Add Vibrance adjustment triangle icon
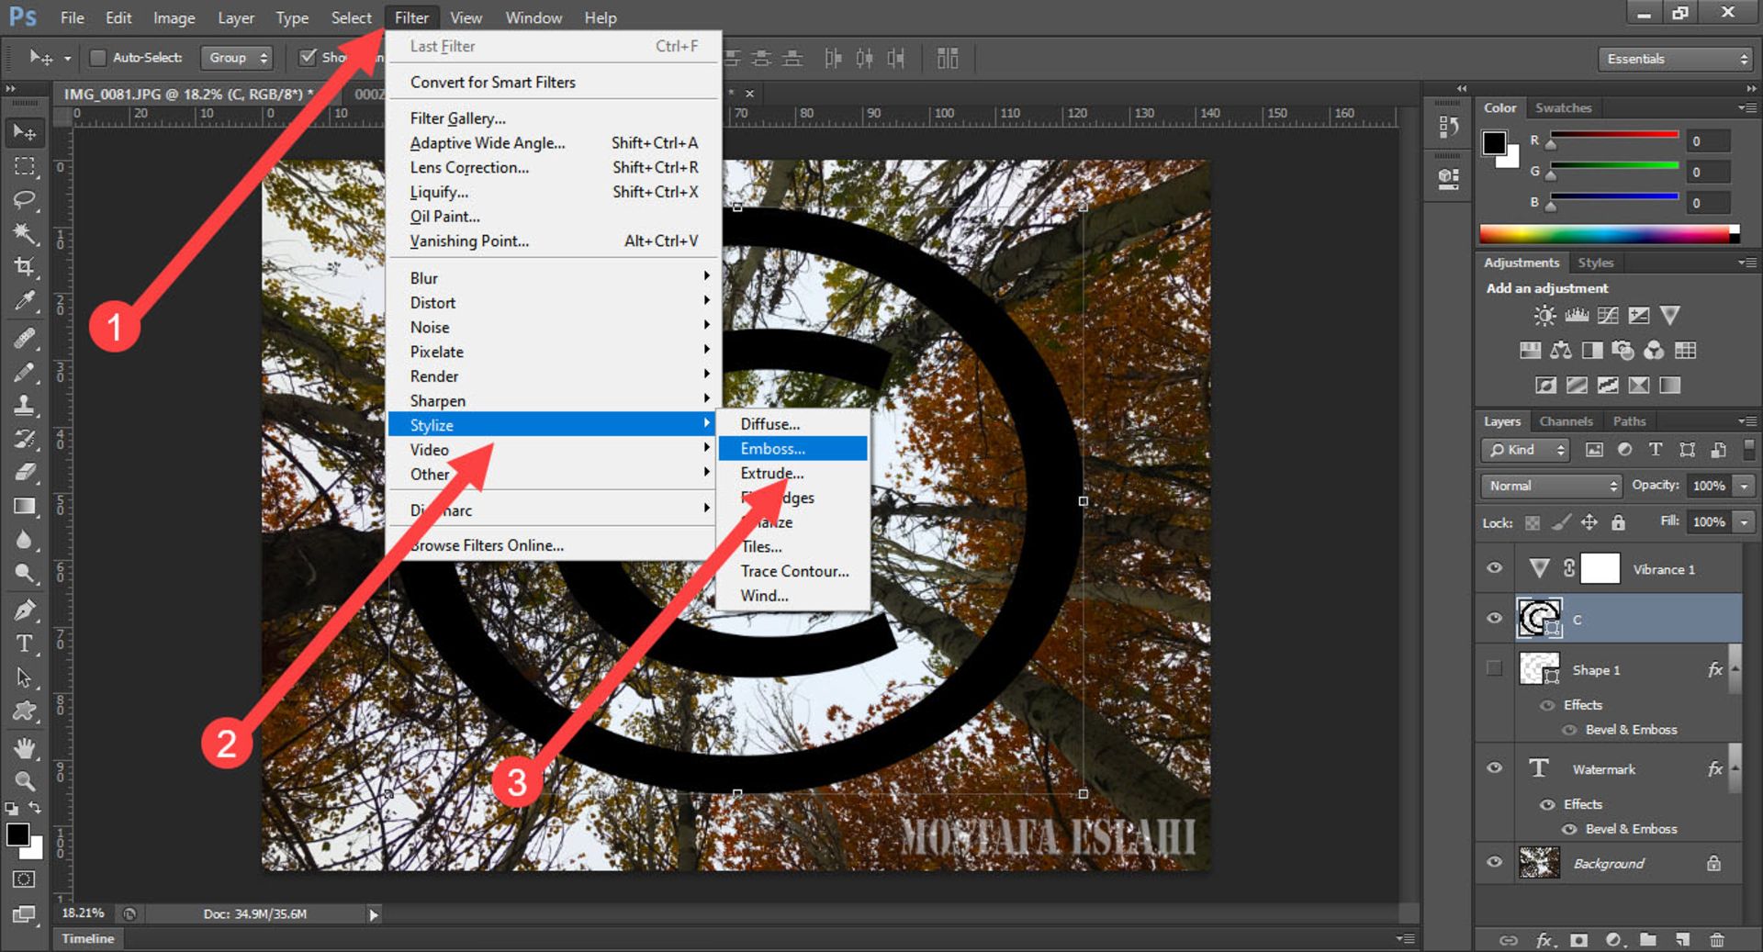Screen dimensions: 1763x952 pyautogui.click(x=1670, y=316)
